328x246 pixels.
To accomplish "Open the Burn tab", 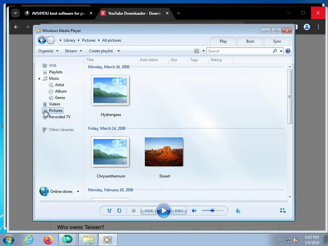I will [x=250, y=41].
